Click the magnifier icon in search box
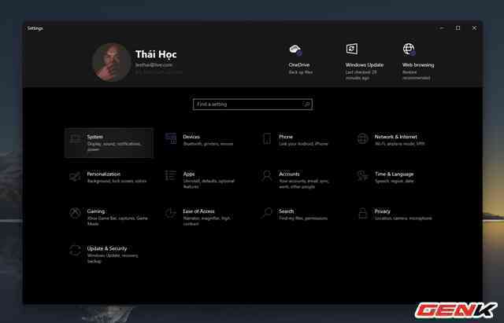This screenshot has height=323, width=504. (306, 105)
